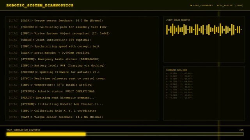Click the Error margin < 0.002mm verified line
Screen dimensions: 250x140
pos(49,53)
